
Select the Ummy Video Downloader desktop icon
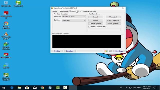[6, 55]
